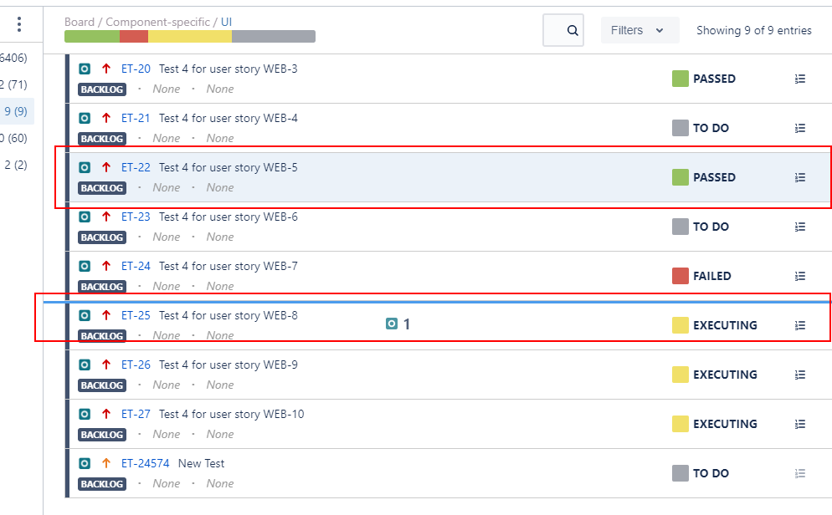Open the vertical three-dot menu

click(x=19, y=24)
